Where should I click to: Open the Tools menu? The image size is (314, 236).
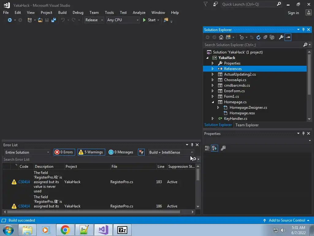pos(109,12)
